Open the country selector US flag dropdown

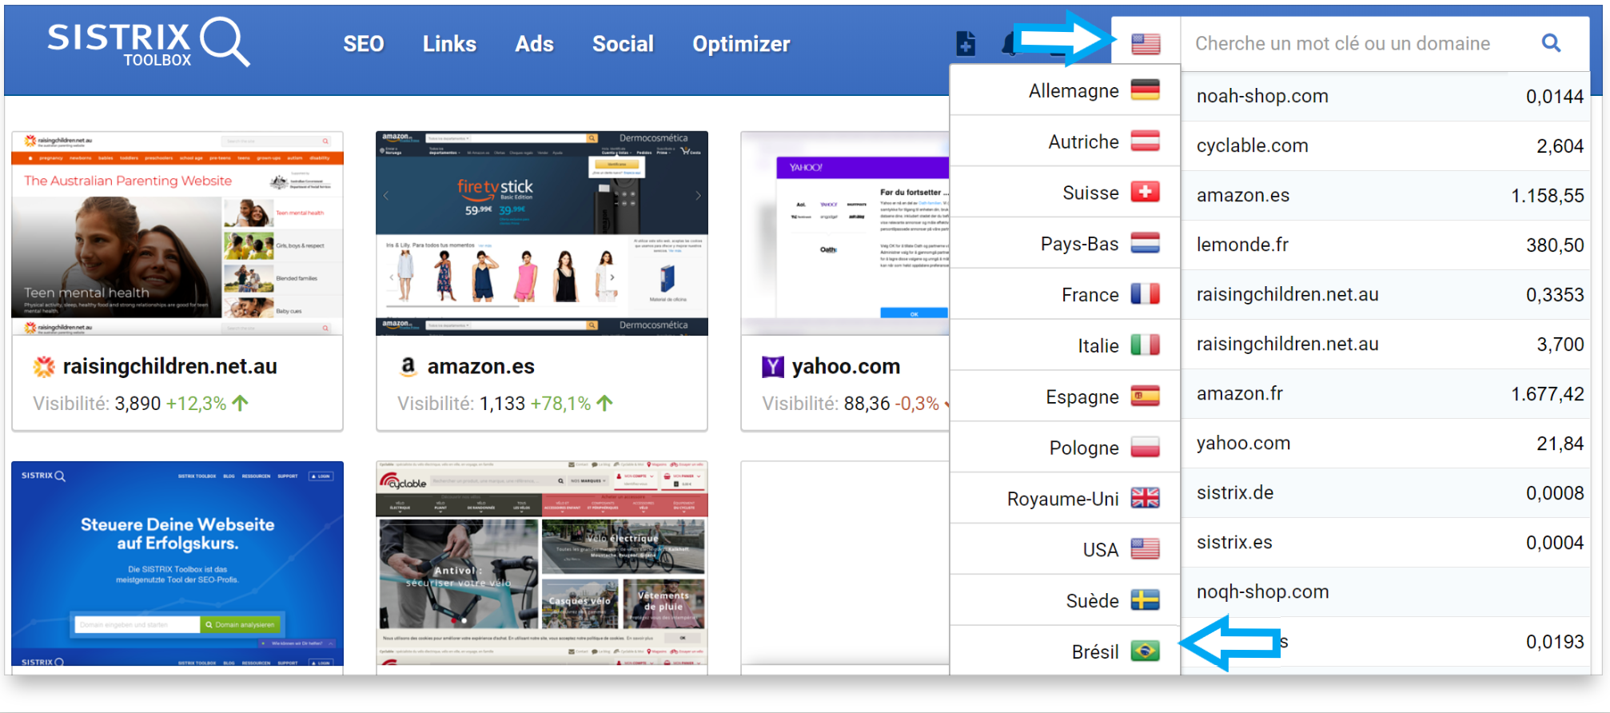(1146, 43)
